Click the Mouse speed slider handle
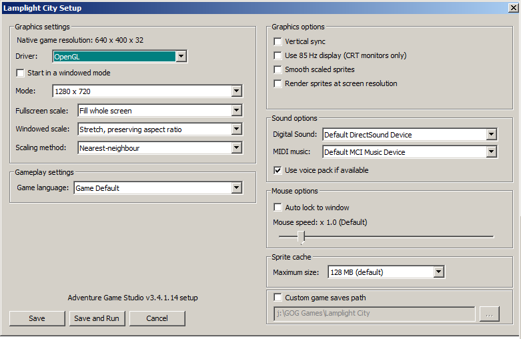This screenshot has width=521, height=339. (302, 238)
